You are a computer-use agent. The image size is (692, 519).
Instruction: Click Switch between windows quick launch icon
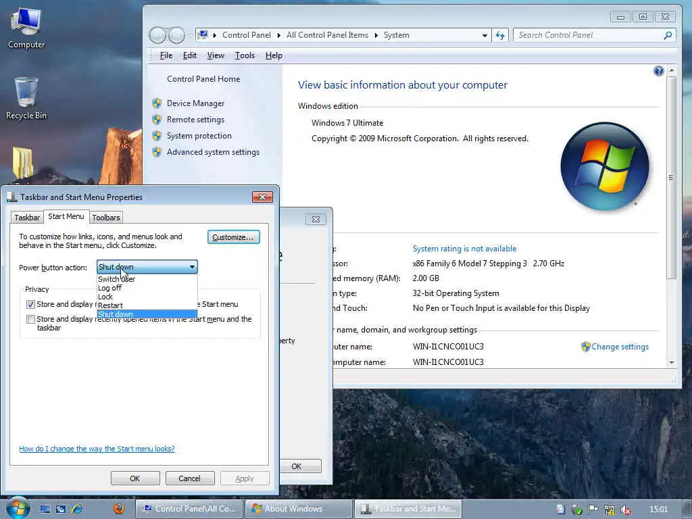[60, 509]
